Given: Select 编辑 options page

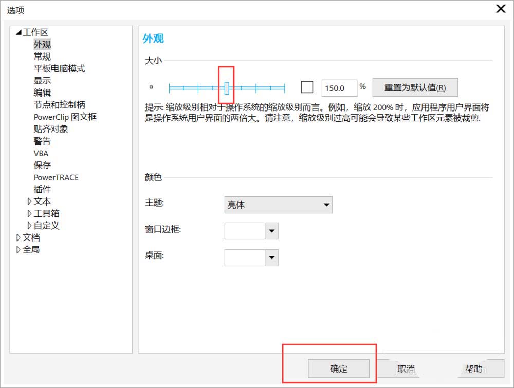Looking at the screenshot, I should pos(42,93).
